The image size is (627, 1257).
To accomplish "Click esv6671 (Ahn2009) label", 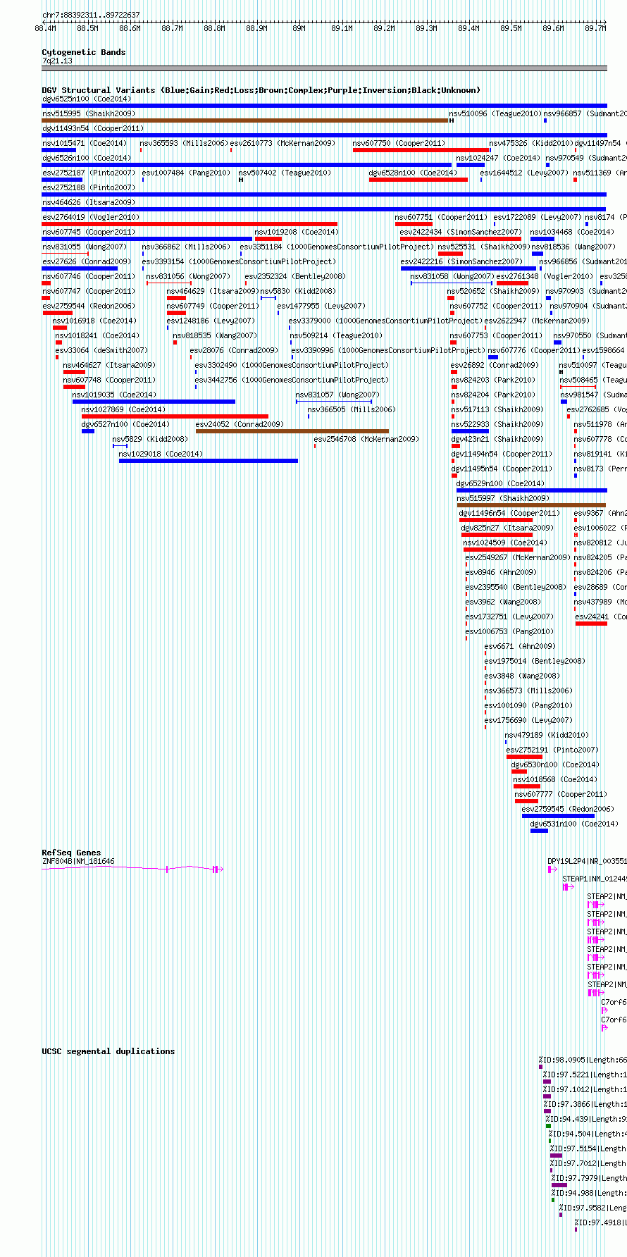I will [520, 647].
